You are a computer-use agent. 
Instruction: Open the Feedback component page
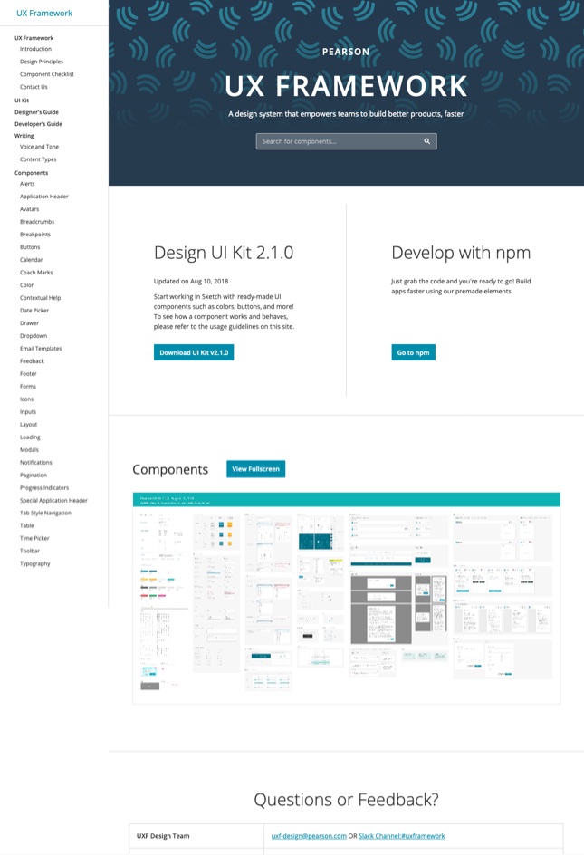[33, 361]
